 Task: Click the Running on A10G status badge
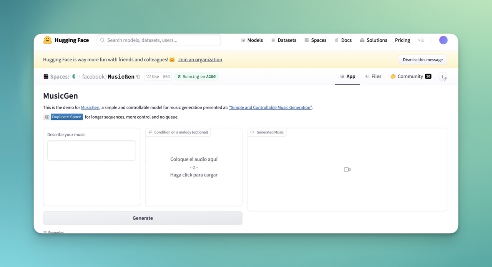(196, 76)
